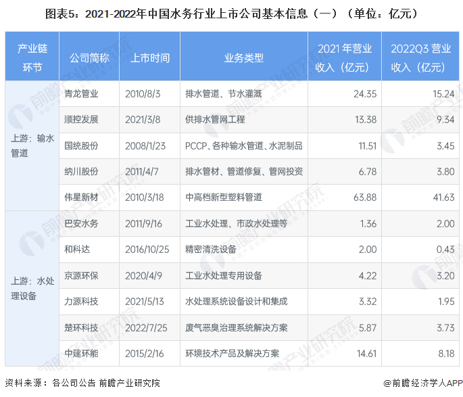
Task: Click 2022Q3 revenue value 8.18
Action: 446,353
